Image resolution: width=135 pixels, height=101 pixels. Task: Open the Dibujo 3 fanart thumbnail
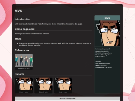pyautogui.click(x=63, y=84)
